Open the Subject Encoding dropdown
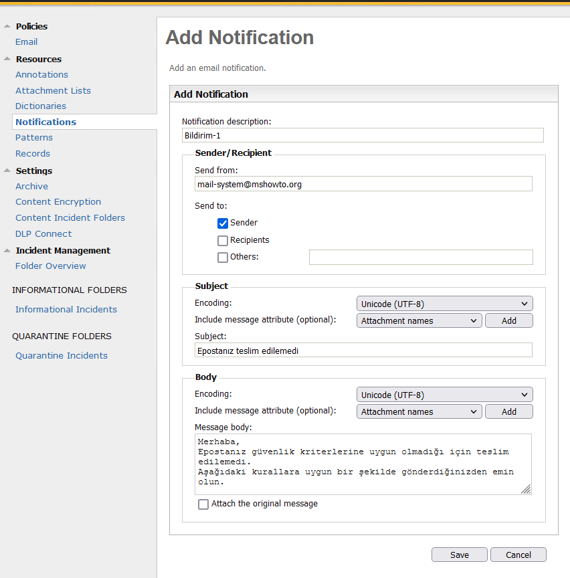The image size is (570, 578). (445, 304)
